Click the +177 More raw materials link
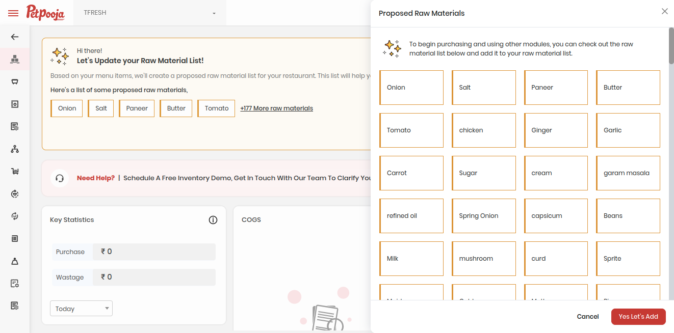 (276, 108)
